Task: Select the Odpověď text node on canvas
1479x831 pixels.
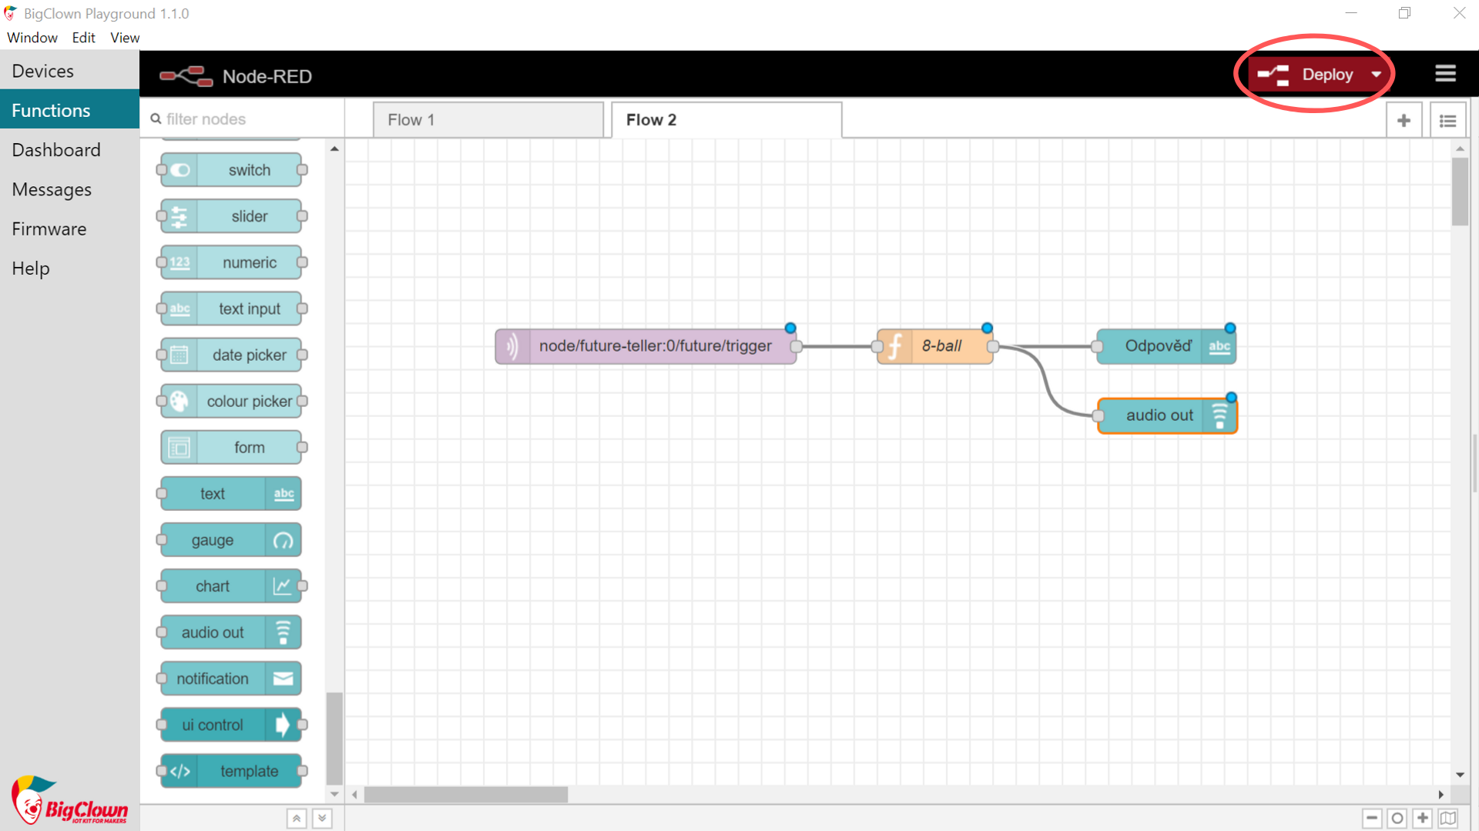Action: (x=1167, y=346)
